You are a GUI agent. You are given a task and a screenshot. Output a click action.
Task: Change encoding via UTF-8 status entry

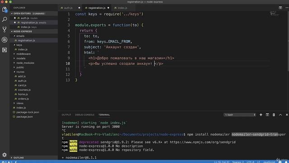250,162
